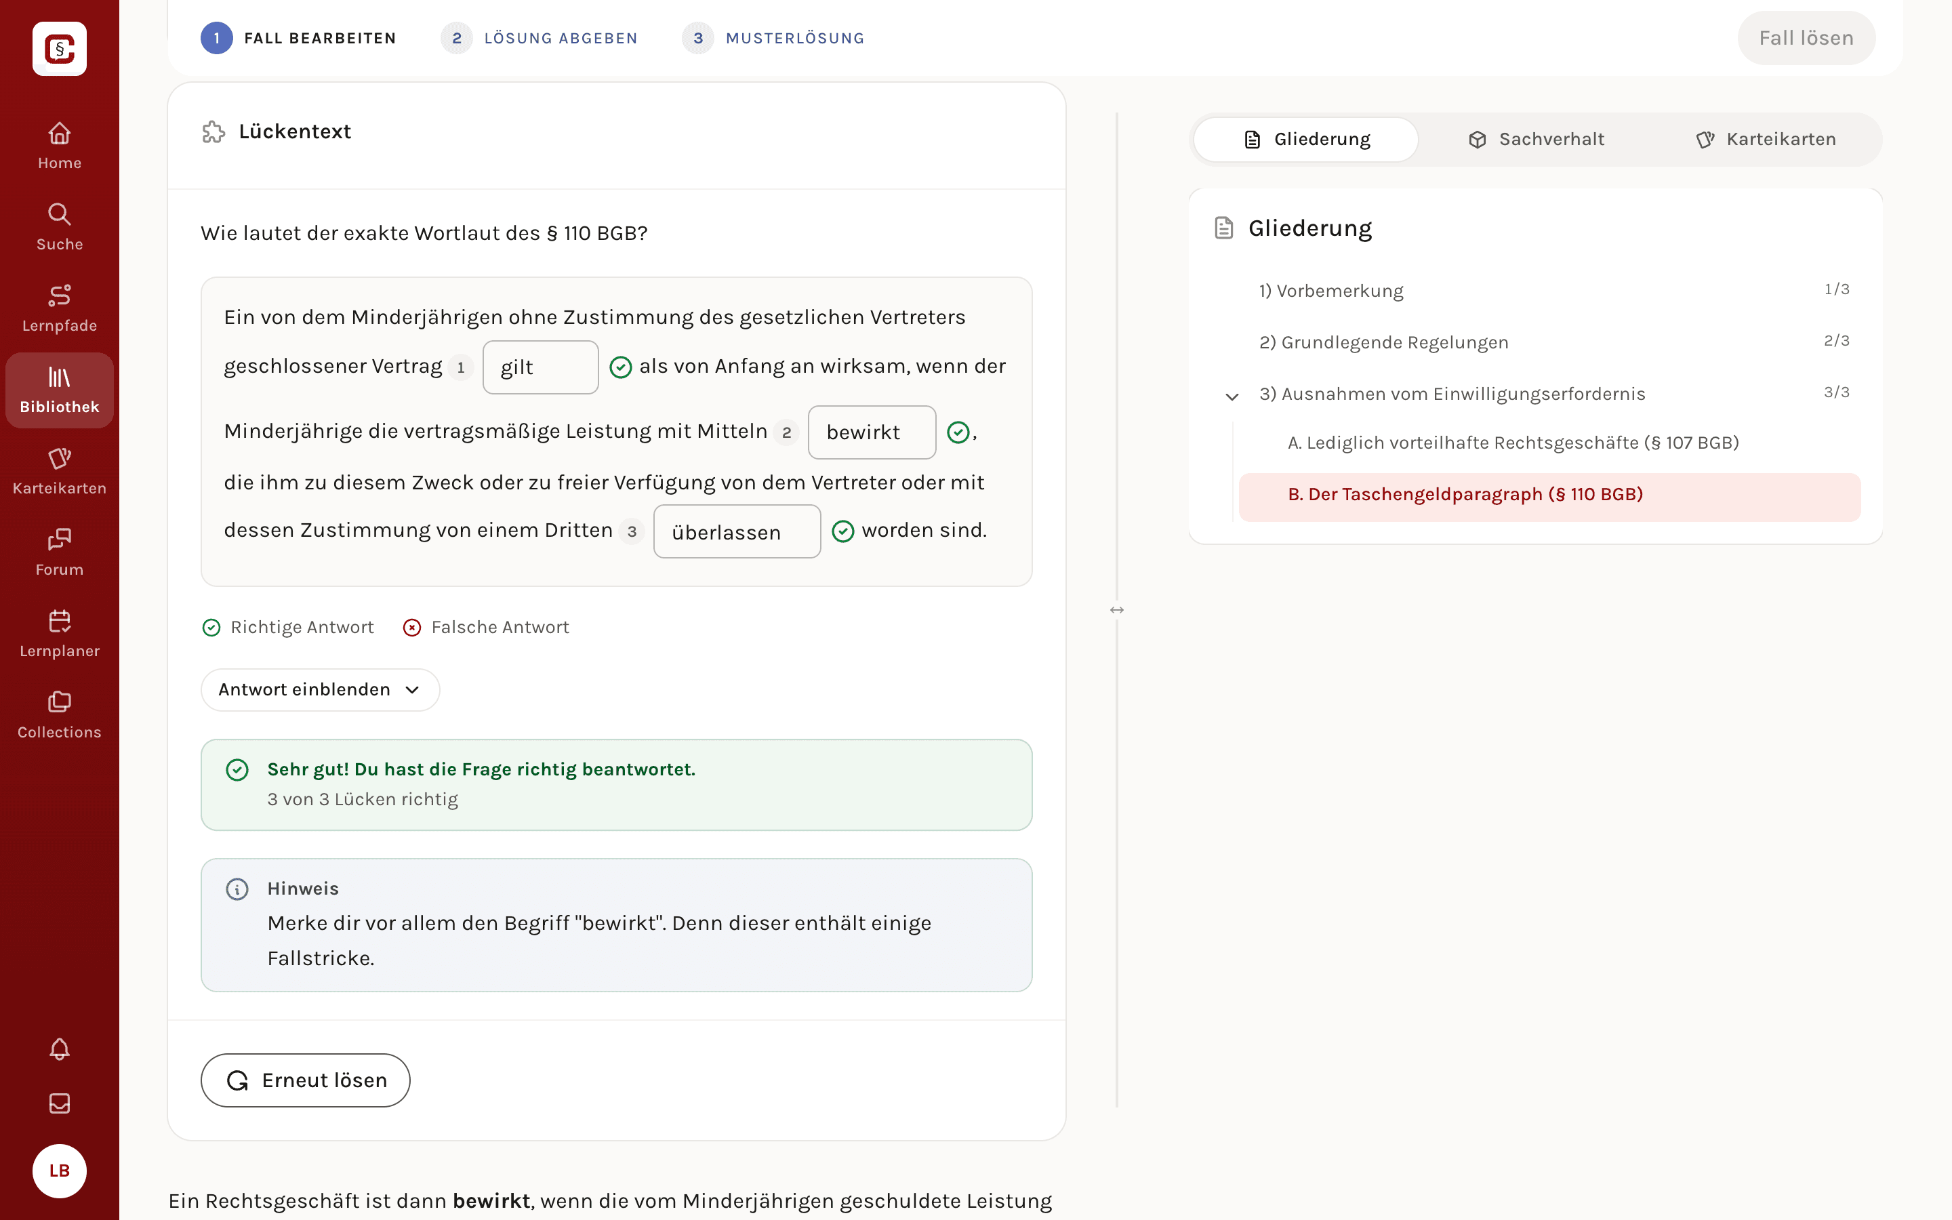Click the Richtige Antwort legend label
This screenshot has width=1952, height=1220.
[302, 627]
